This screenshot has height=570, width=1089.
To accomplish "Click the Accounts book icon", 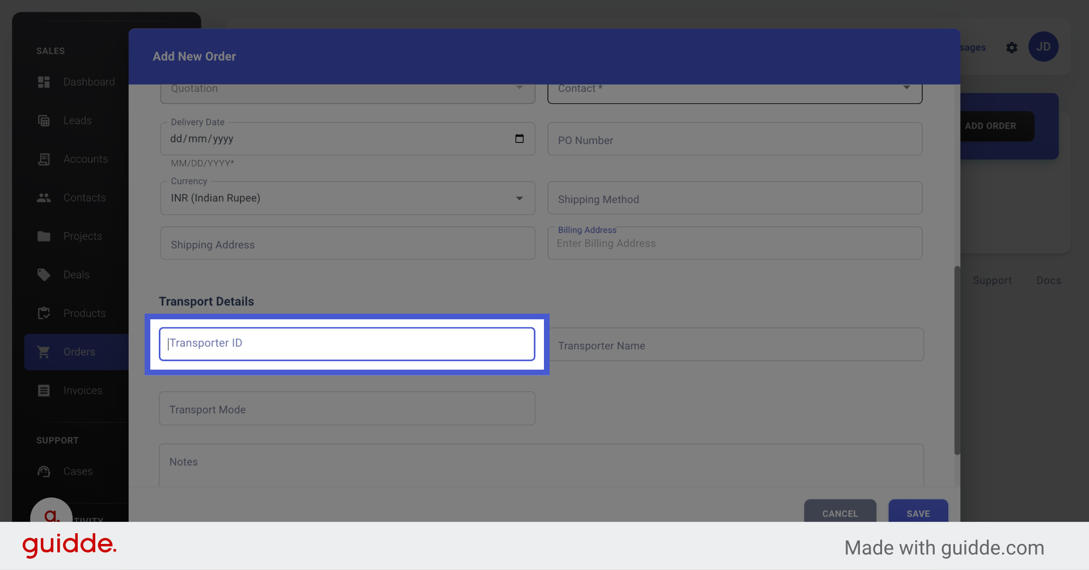I will (x=44, y=159).
